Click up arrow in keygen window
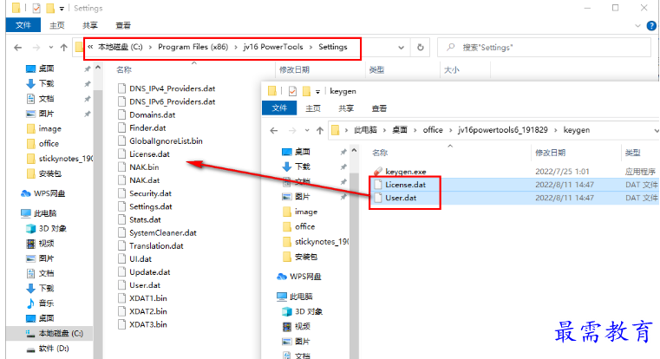Screen dimensions: 660x359 tap(320, 130)
